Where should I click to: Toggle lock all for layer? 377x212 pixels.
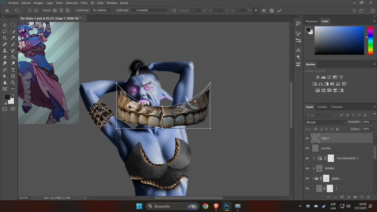(337, 129)
